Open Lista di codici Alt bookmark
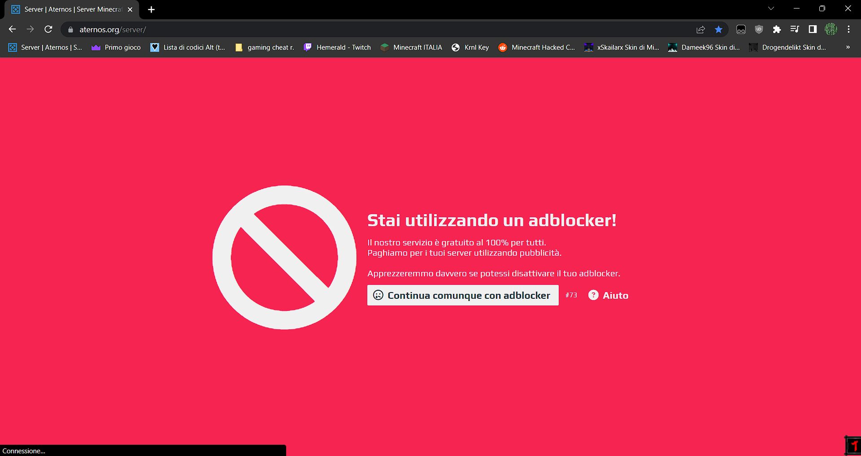 coord(187,47)
